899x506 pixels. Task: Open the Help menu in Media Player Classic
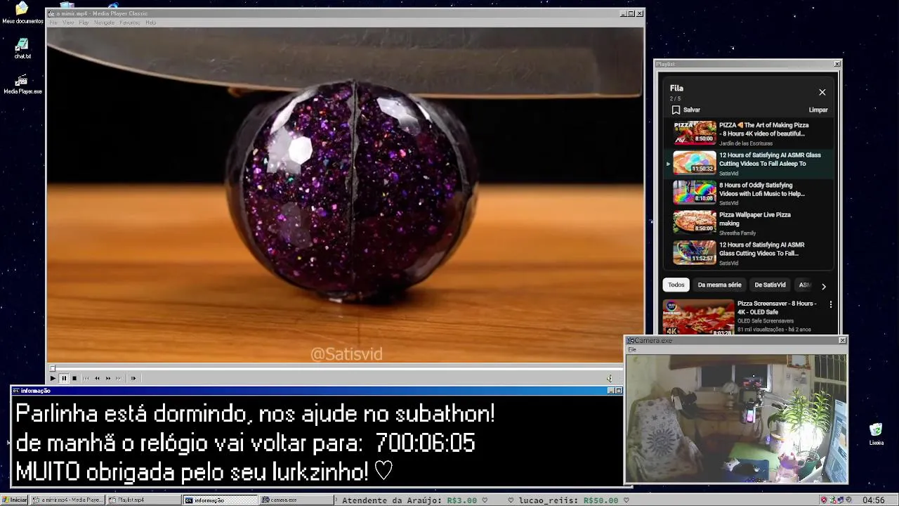[150, 22]
